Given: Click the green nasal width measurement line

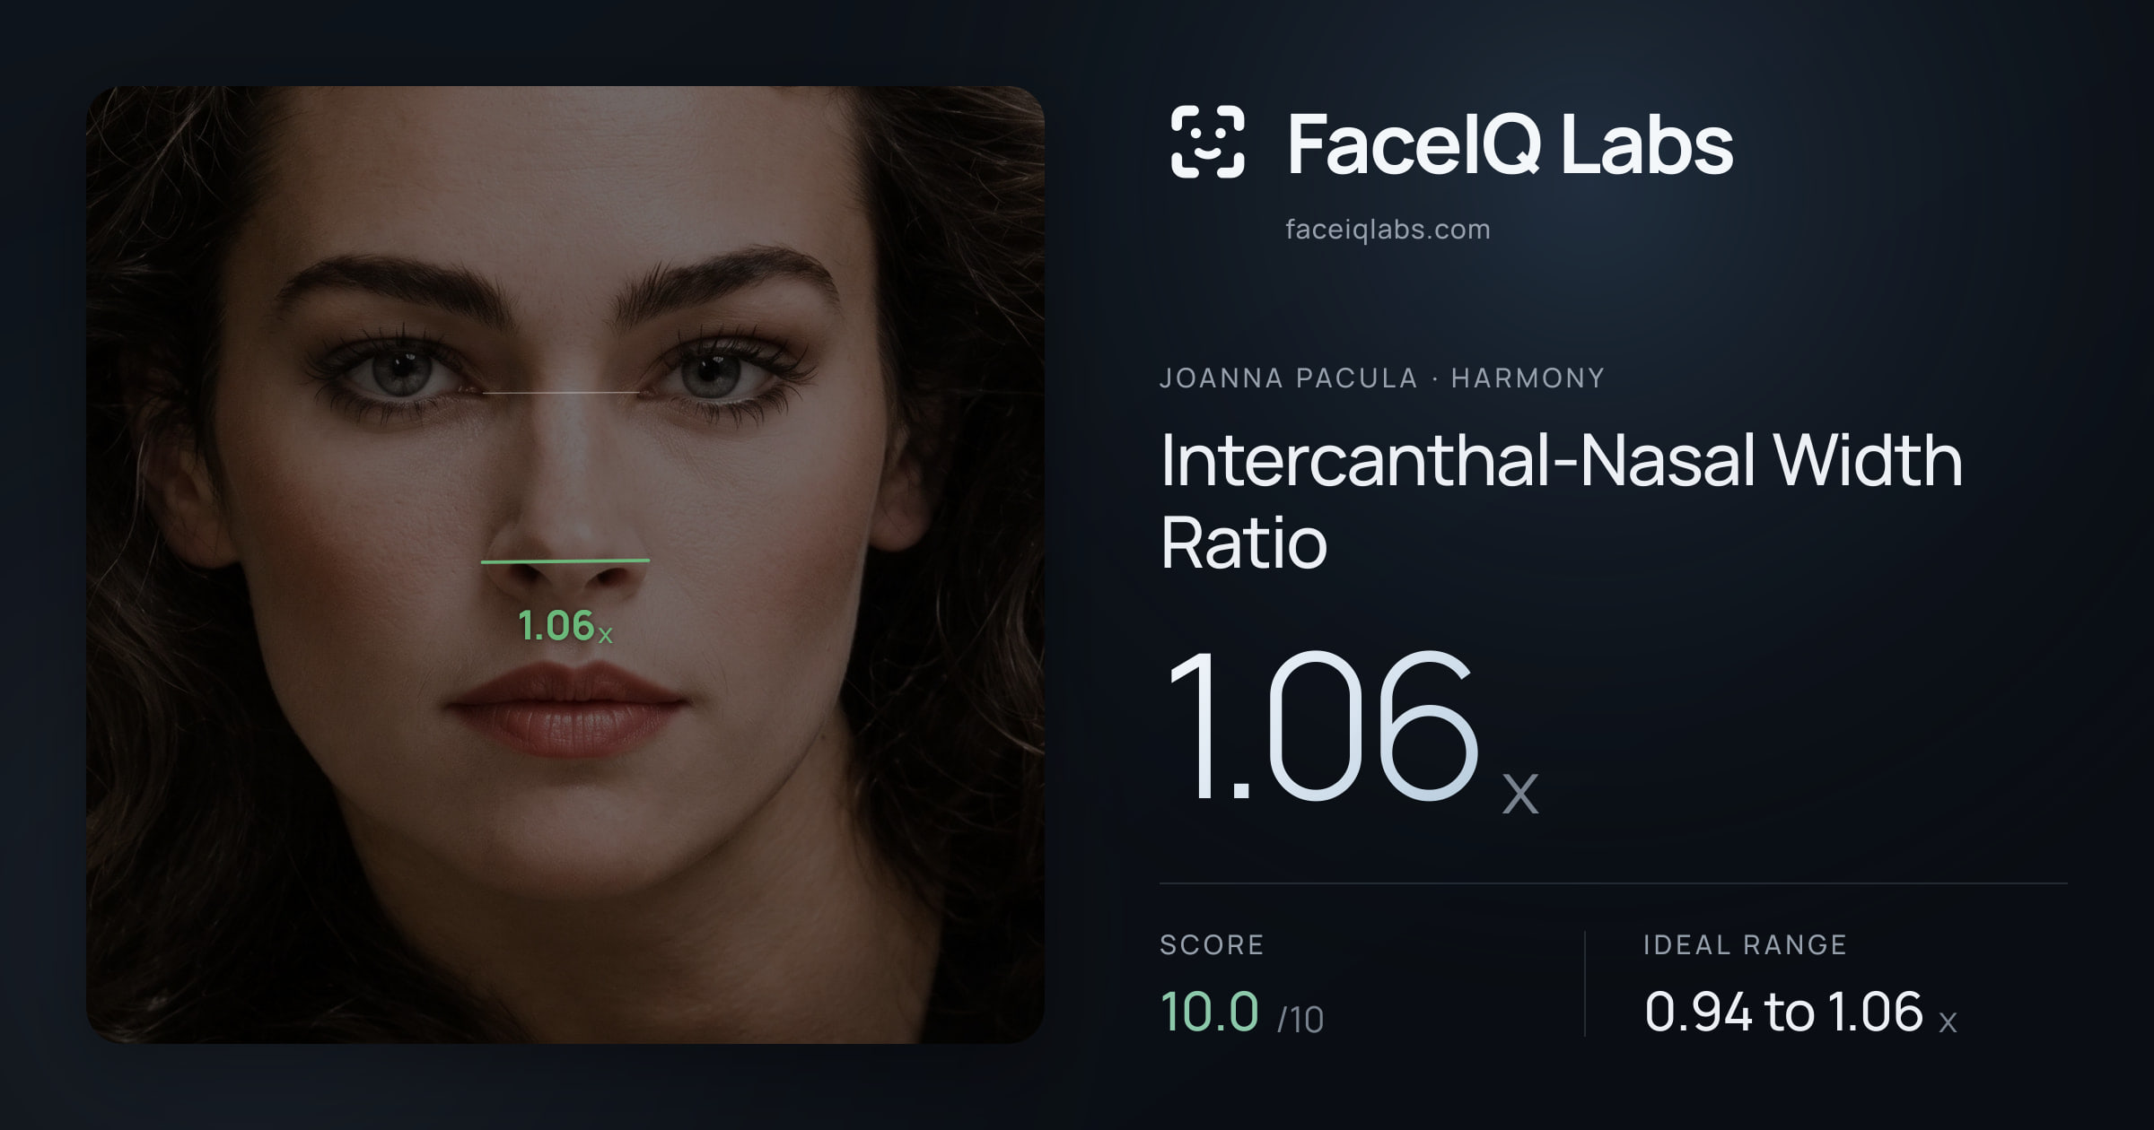Looking at the screenshot, I should pyautogui.click(x=565, y=561).
